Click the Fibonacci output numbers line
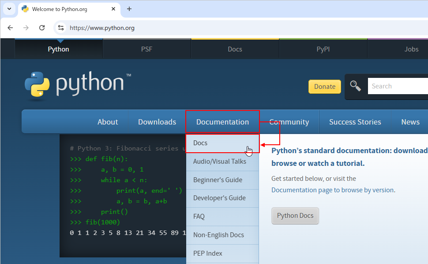This screenshot has width=428, height=264. click(x=128, y=233)
